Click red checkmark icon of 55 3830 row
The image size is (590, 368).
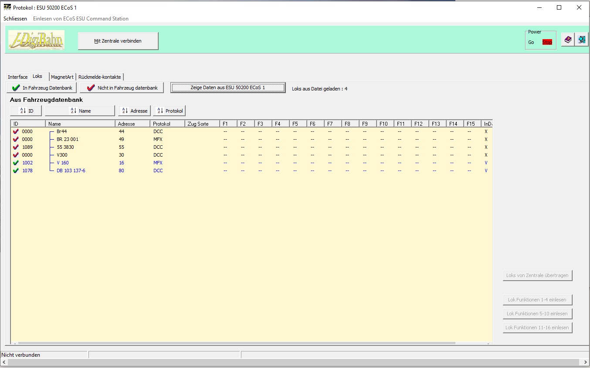16,147
